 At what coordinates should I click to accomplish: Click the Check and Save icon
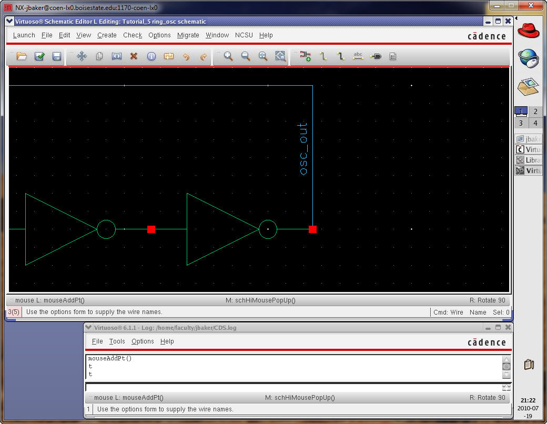(39, 56)
